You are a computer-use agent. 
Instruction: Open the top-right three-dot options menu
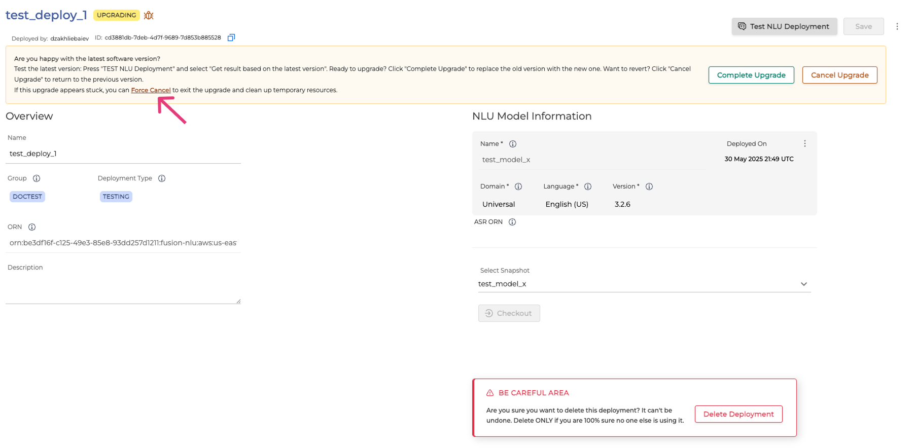(897, 26)
